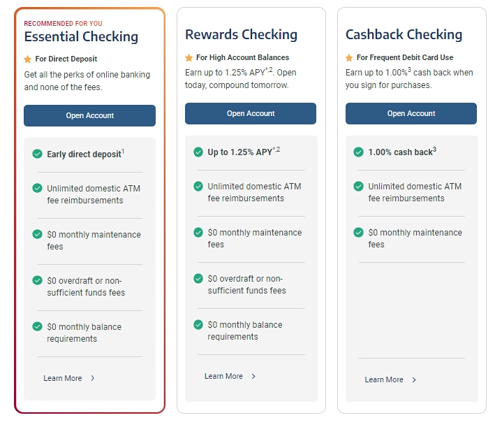Image resolution: width=502 pixels, height=427 pixels.
Task: Click green checkmark next to 1.00% cash back
Action: point(358,152)
